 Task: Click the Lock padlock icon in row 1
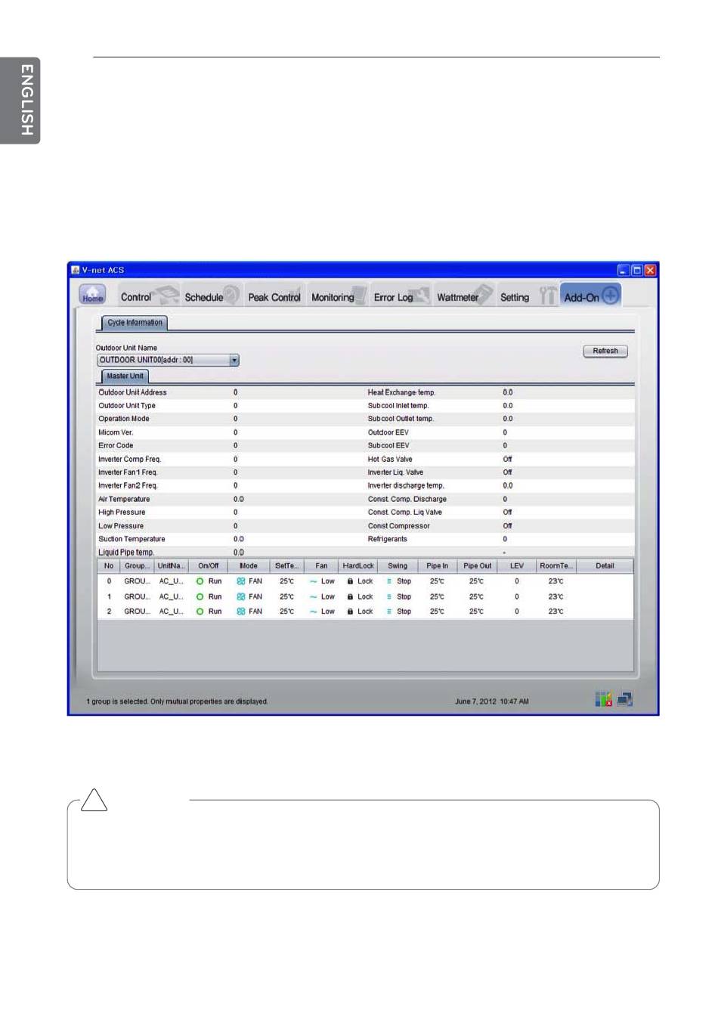click(x=350, y=596)
